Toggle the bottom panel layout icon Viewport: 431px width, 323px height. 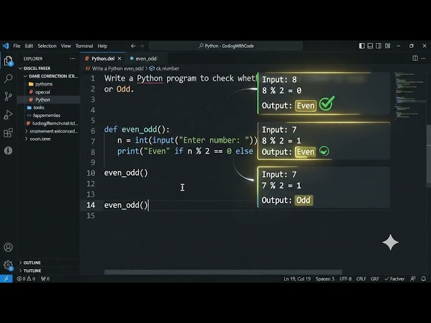[x=370, y=46]
